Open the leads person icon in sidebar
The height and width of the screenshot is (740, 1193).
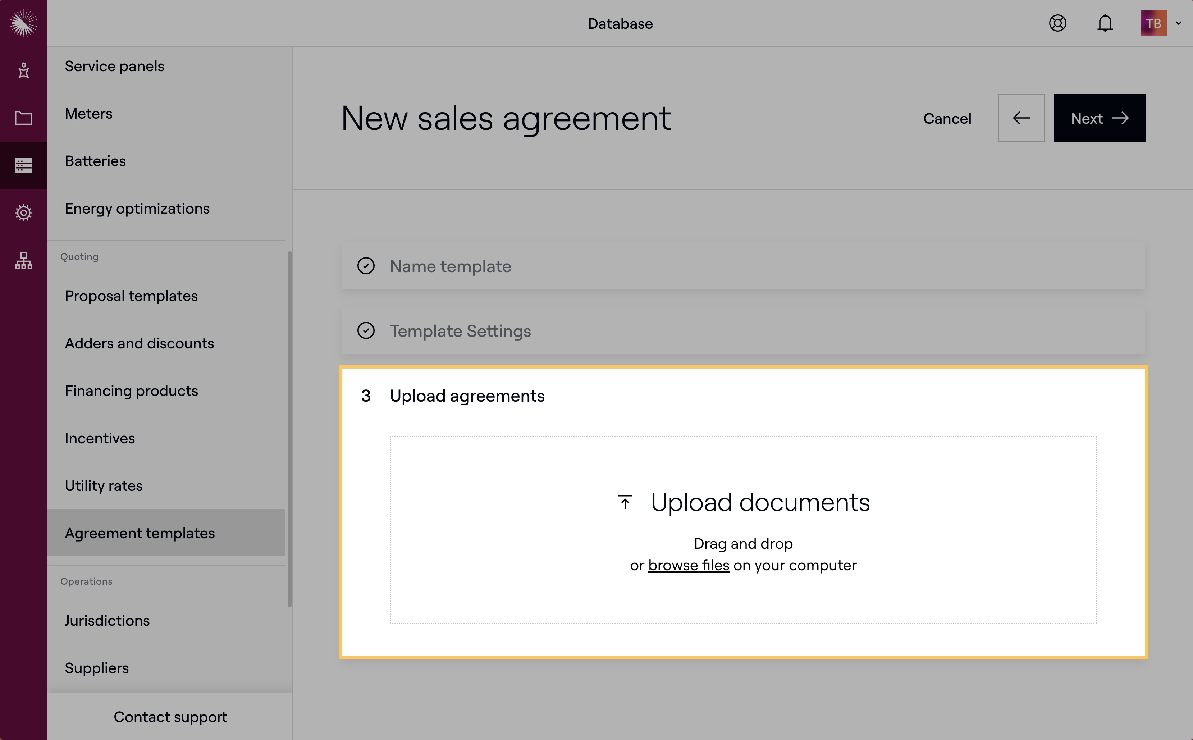(23, 70)
